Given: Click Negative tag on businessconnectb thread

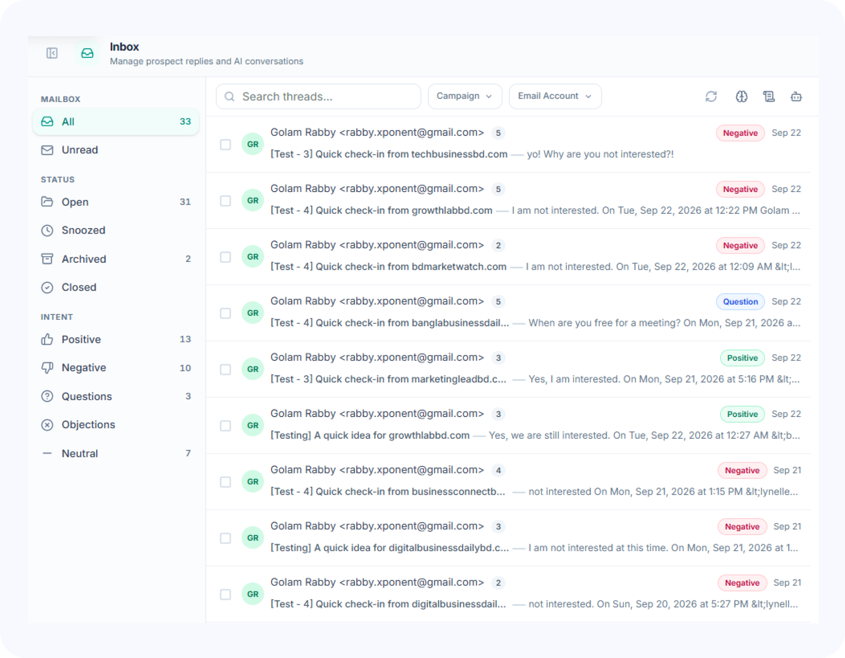Looking at the screenshot, I should 742,470.
